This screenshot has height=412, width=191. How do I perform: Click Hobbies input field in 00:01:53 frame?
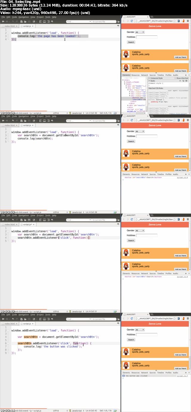(x=147, y=136)
